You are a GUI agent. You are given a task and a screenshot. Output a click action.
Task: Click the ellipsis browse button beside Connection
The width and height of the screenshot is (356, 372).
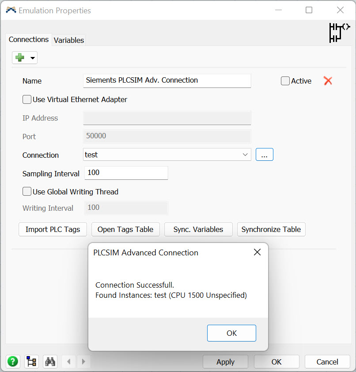264,155
